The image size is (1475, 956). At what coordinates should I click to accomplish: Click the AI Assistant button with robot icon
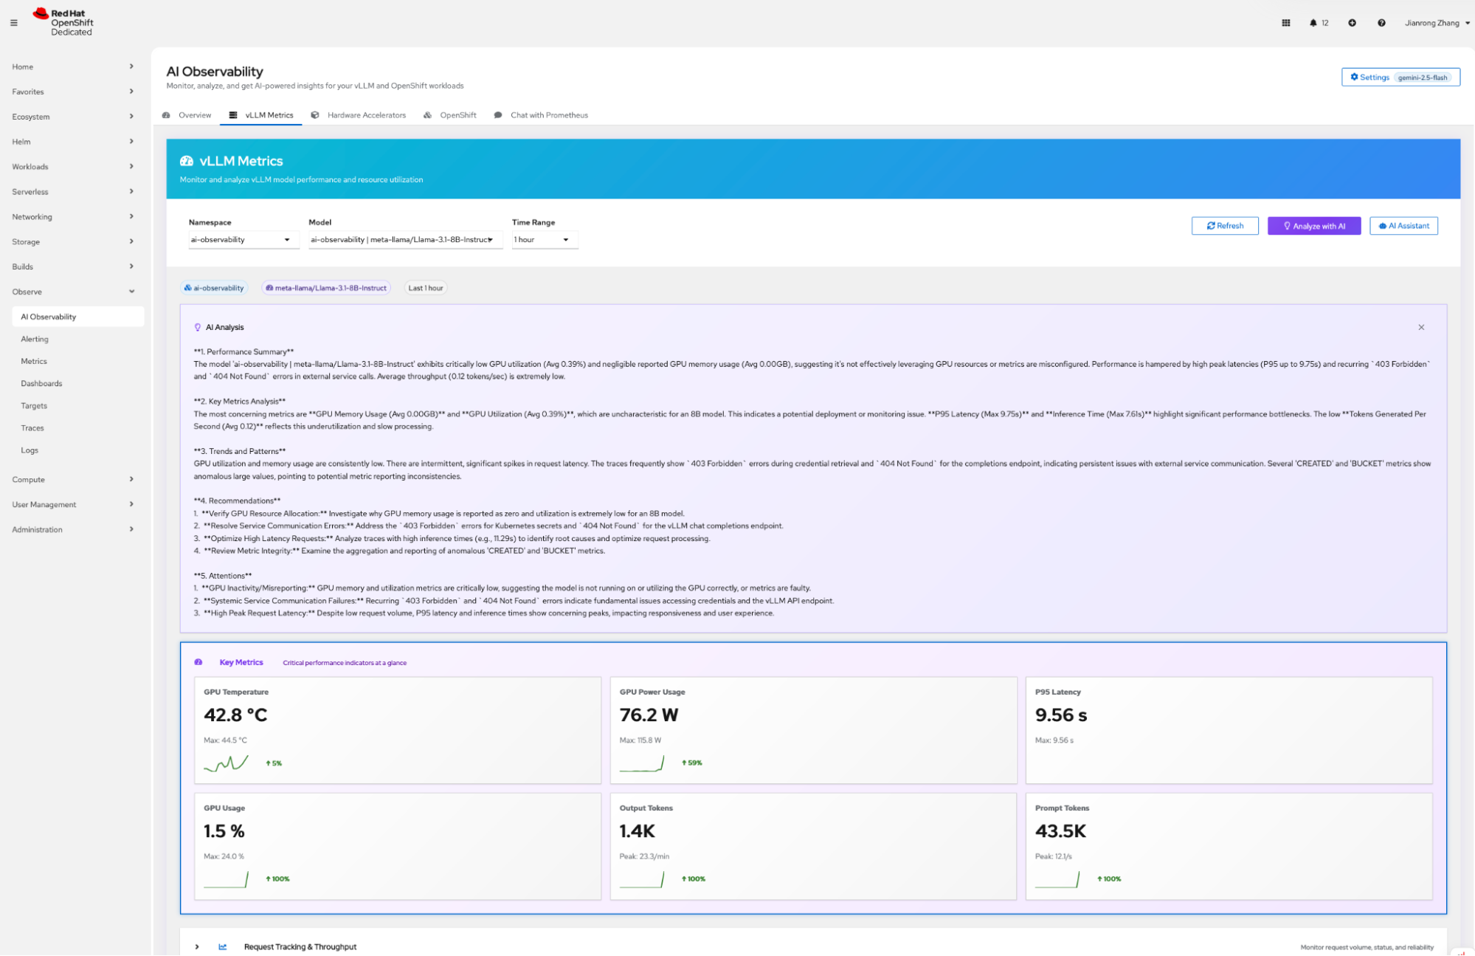tap(1403, 225)
